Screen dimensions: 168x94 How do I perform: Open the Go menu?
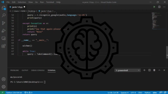click(36, 2)
